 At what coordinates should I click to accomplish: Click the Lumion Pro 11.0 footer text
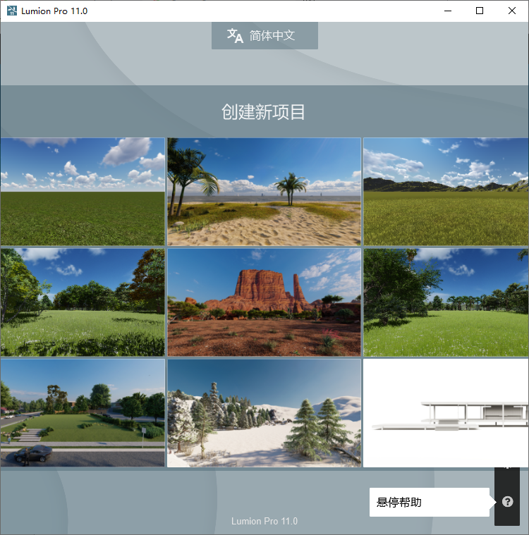click(x=264, y=521)
